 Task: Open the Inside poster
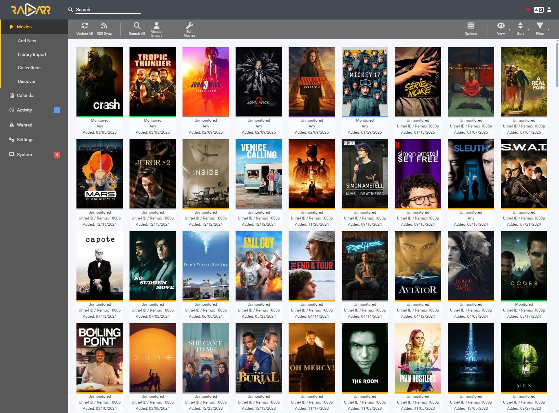pyautogui.click(x=206, y=174)
